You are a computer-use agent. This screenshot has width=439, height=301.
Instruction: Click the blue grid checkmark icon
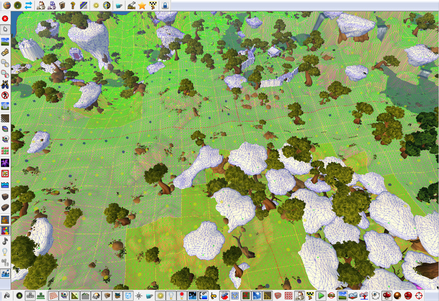pos(235,295)
